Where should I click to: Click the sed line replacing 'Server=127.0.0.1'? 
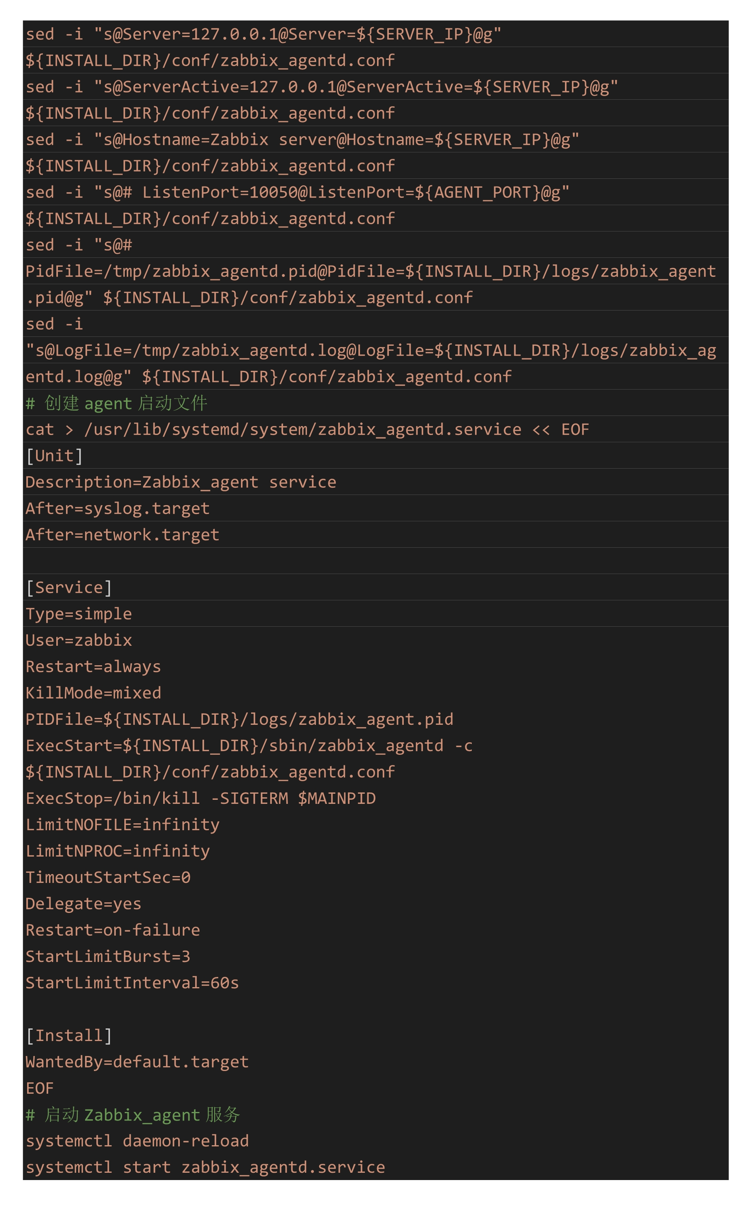[264, 34]
